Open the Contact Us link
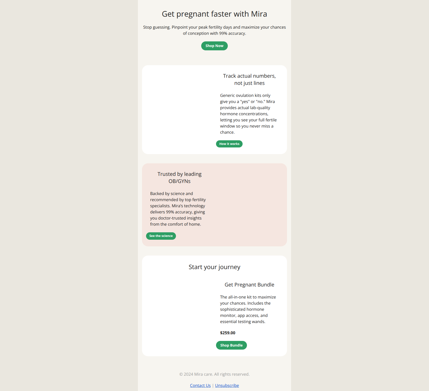 pos(200,385)
